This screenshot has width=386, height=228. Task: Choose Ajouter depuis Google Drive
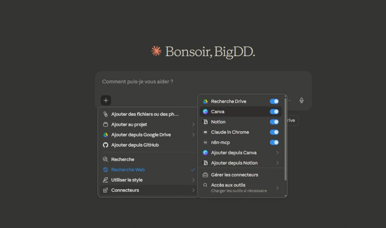(x=141, y=135)
